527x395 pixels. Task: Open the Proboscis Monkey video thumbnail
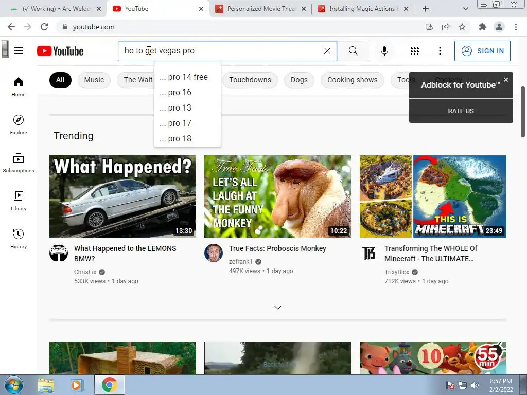click(277, 196)
